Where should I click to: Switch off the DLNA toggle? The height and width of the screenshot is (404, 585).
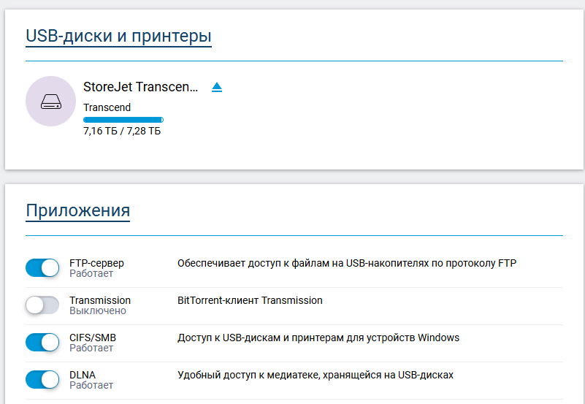coord(42,380)
